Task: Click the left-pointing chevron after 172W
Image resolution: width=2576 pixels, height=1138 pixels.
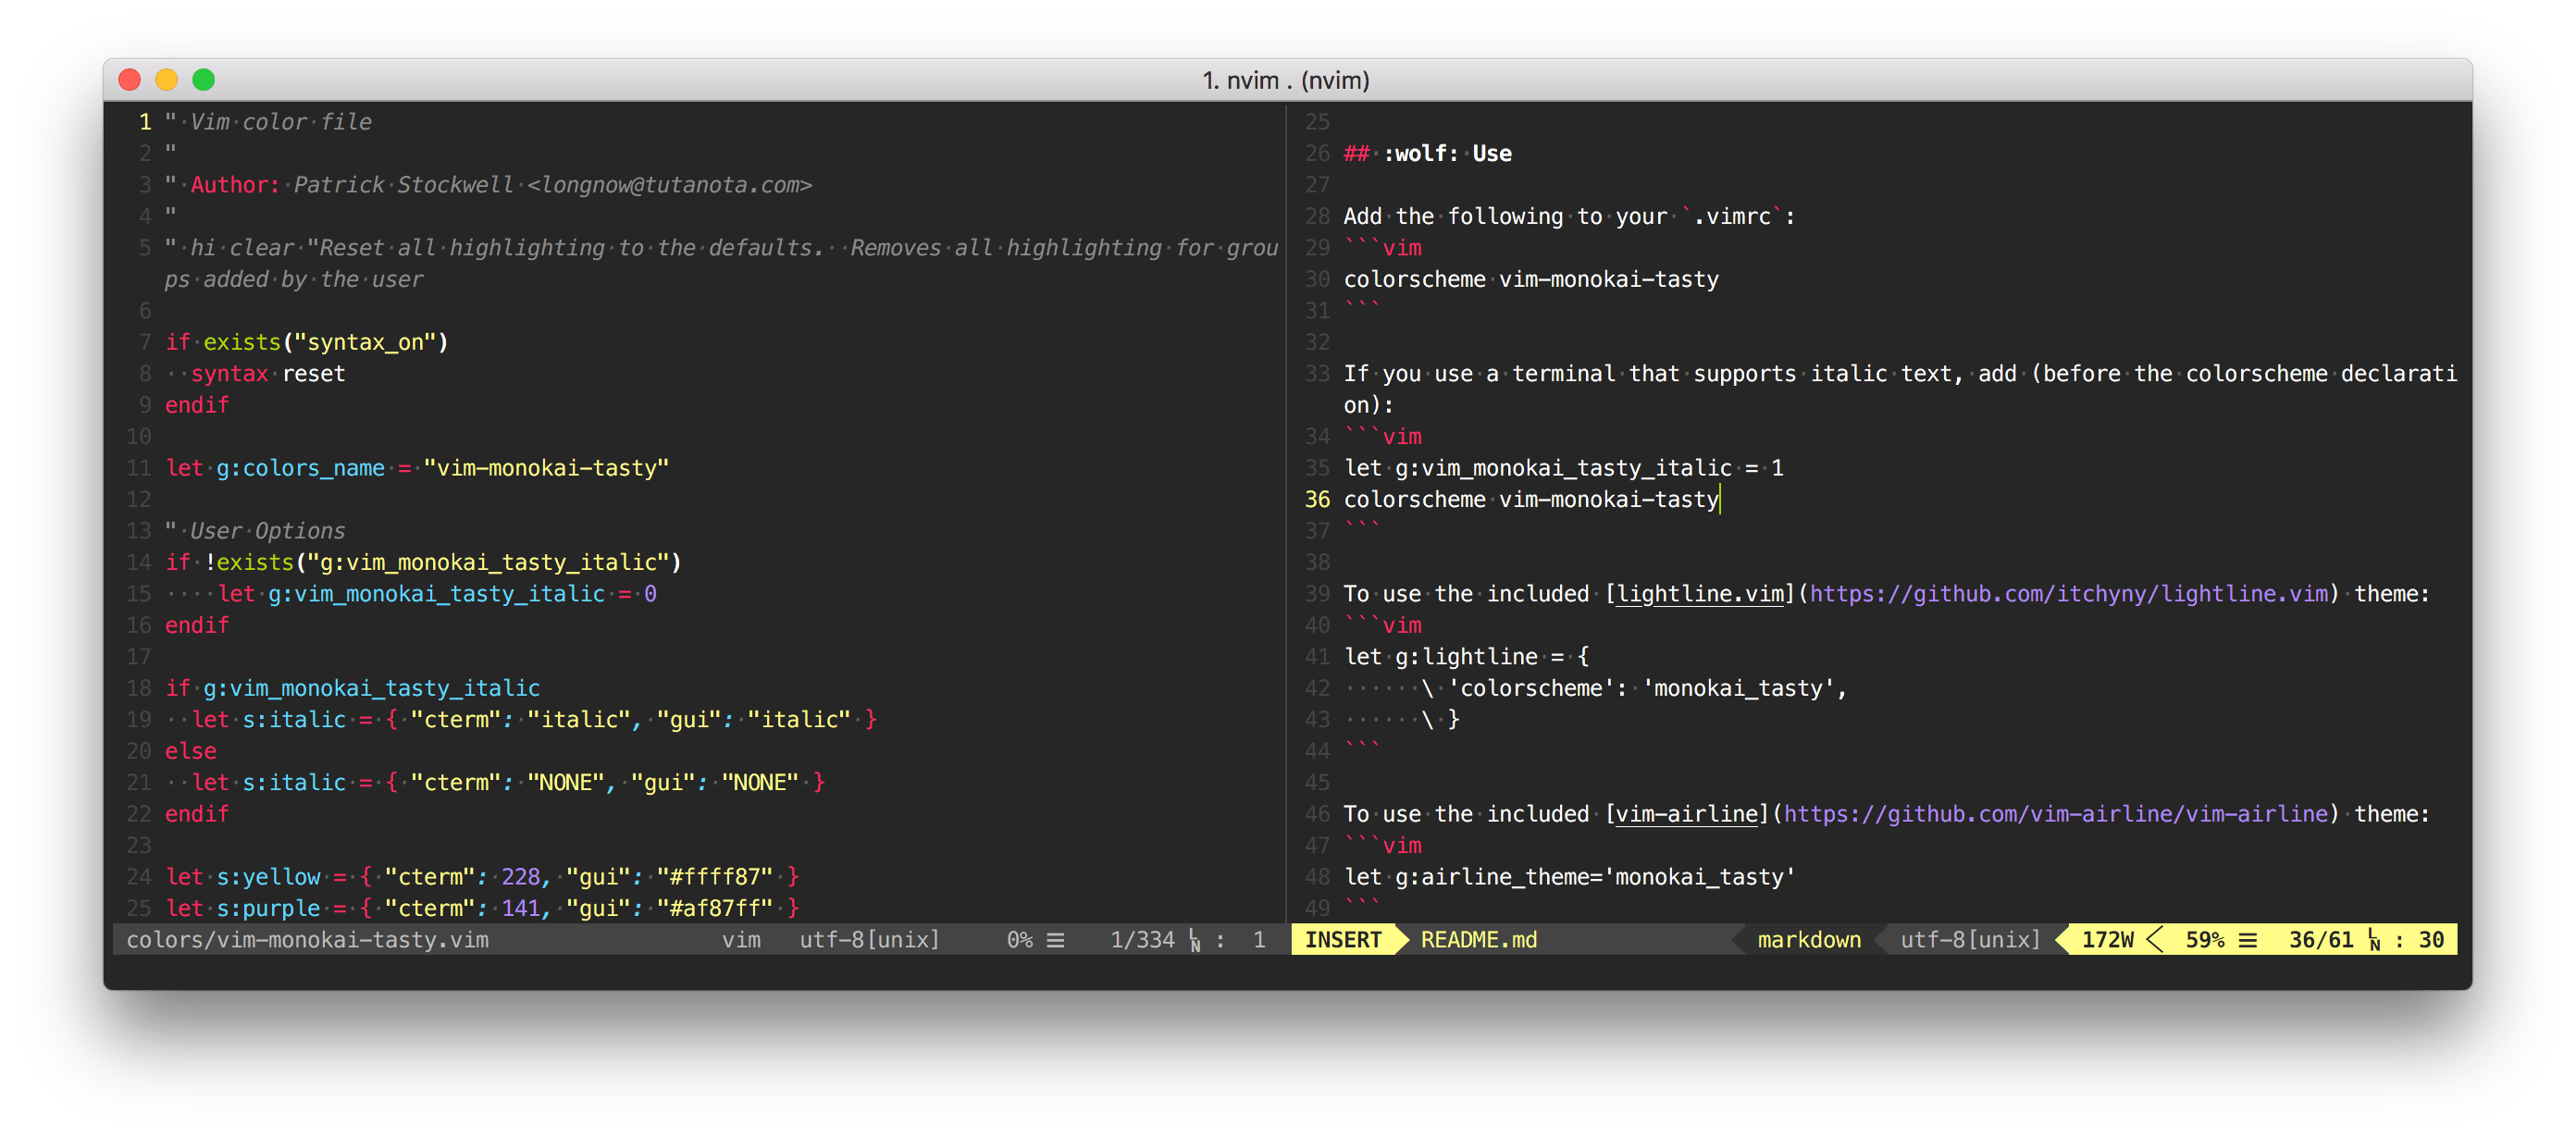Action: tap(2156, 940)
